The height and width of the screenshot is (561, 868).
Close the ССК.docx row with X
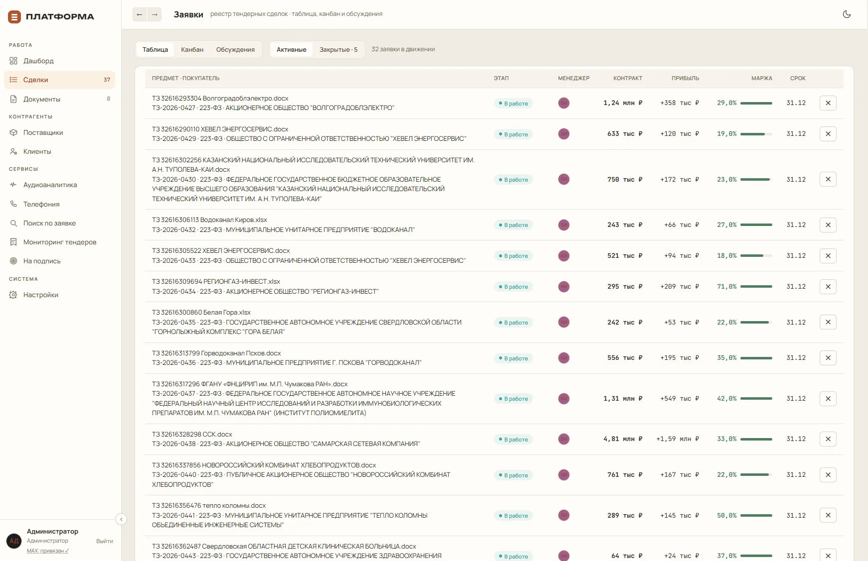828,439
